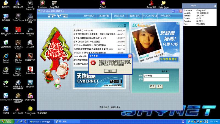Click the more link above news list
220x124 pixels.
tap(122, 26)
